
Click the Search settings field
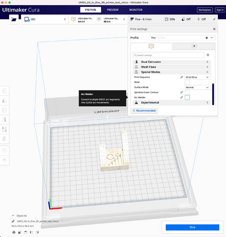click(x=169, y=55)
